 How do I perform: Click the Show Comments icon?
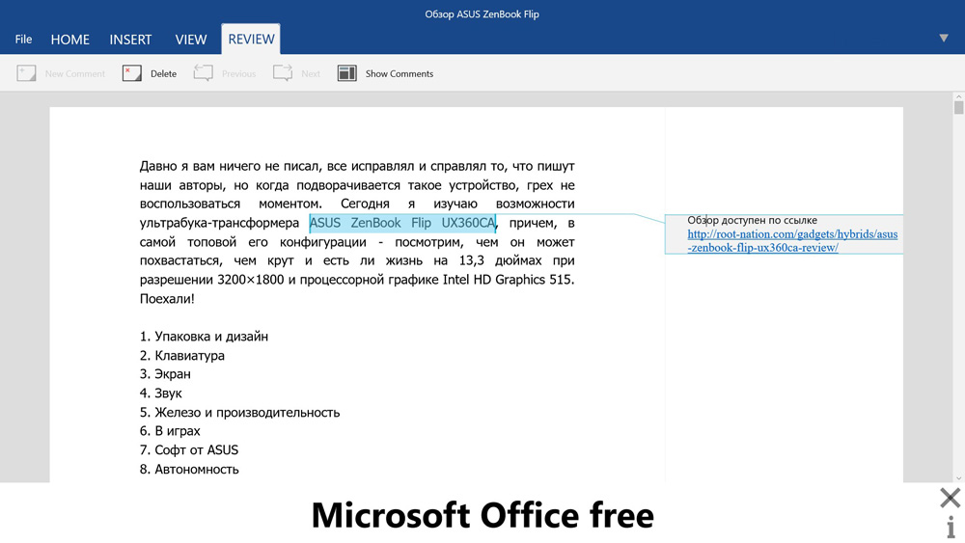(347, 73)
